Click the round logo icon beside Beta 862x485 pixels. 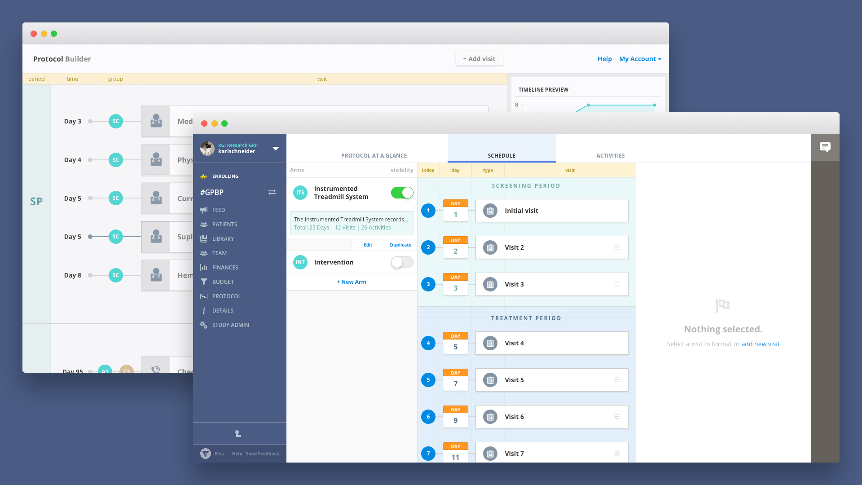pos(206,454)
